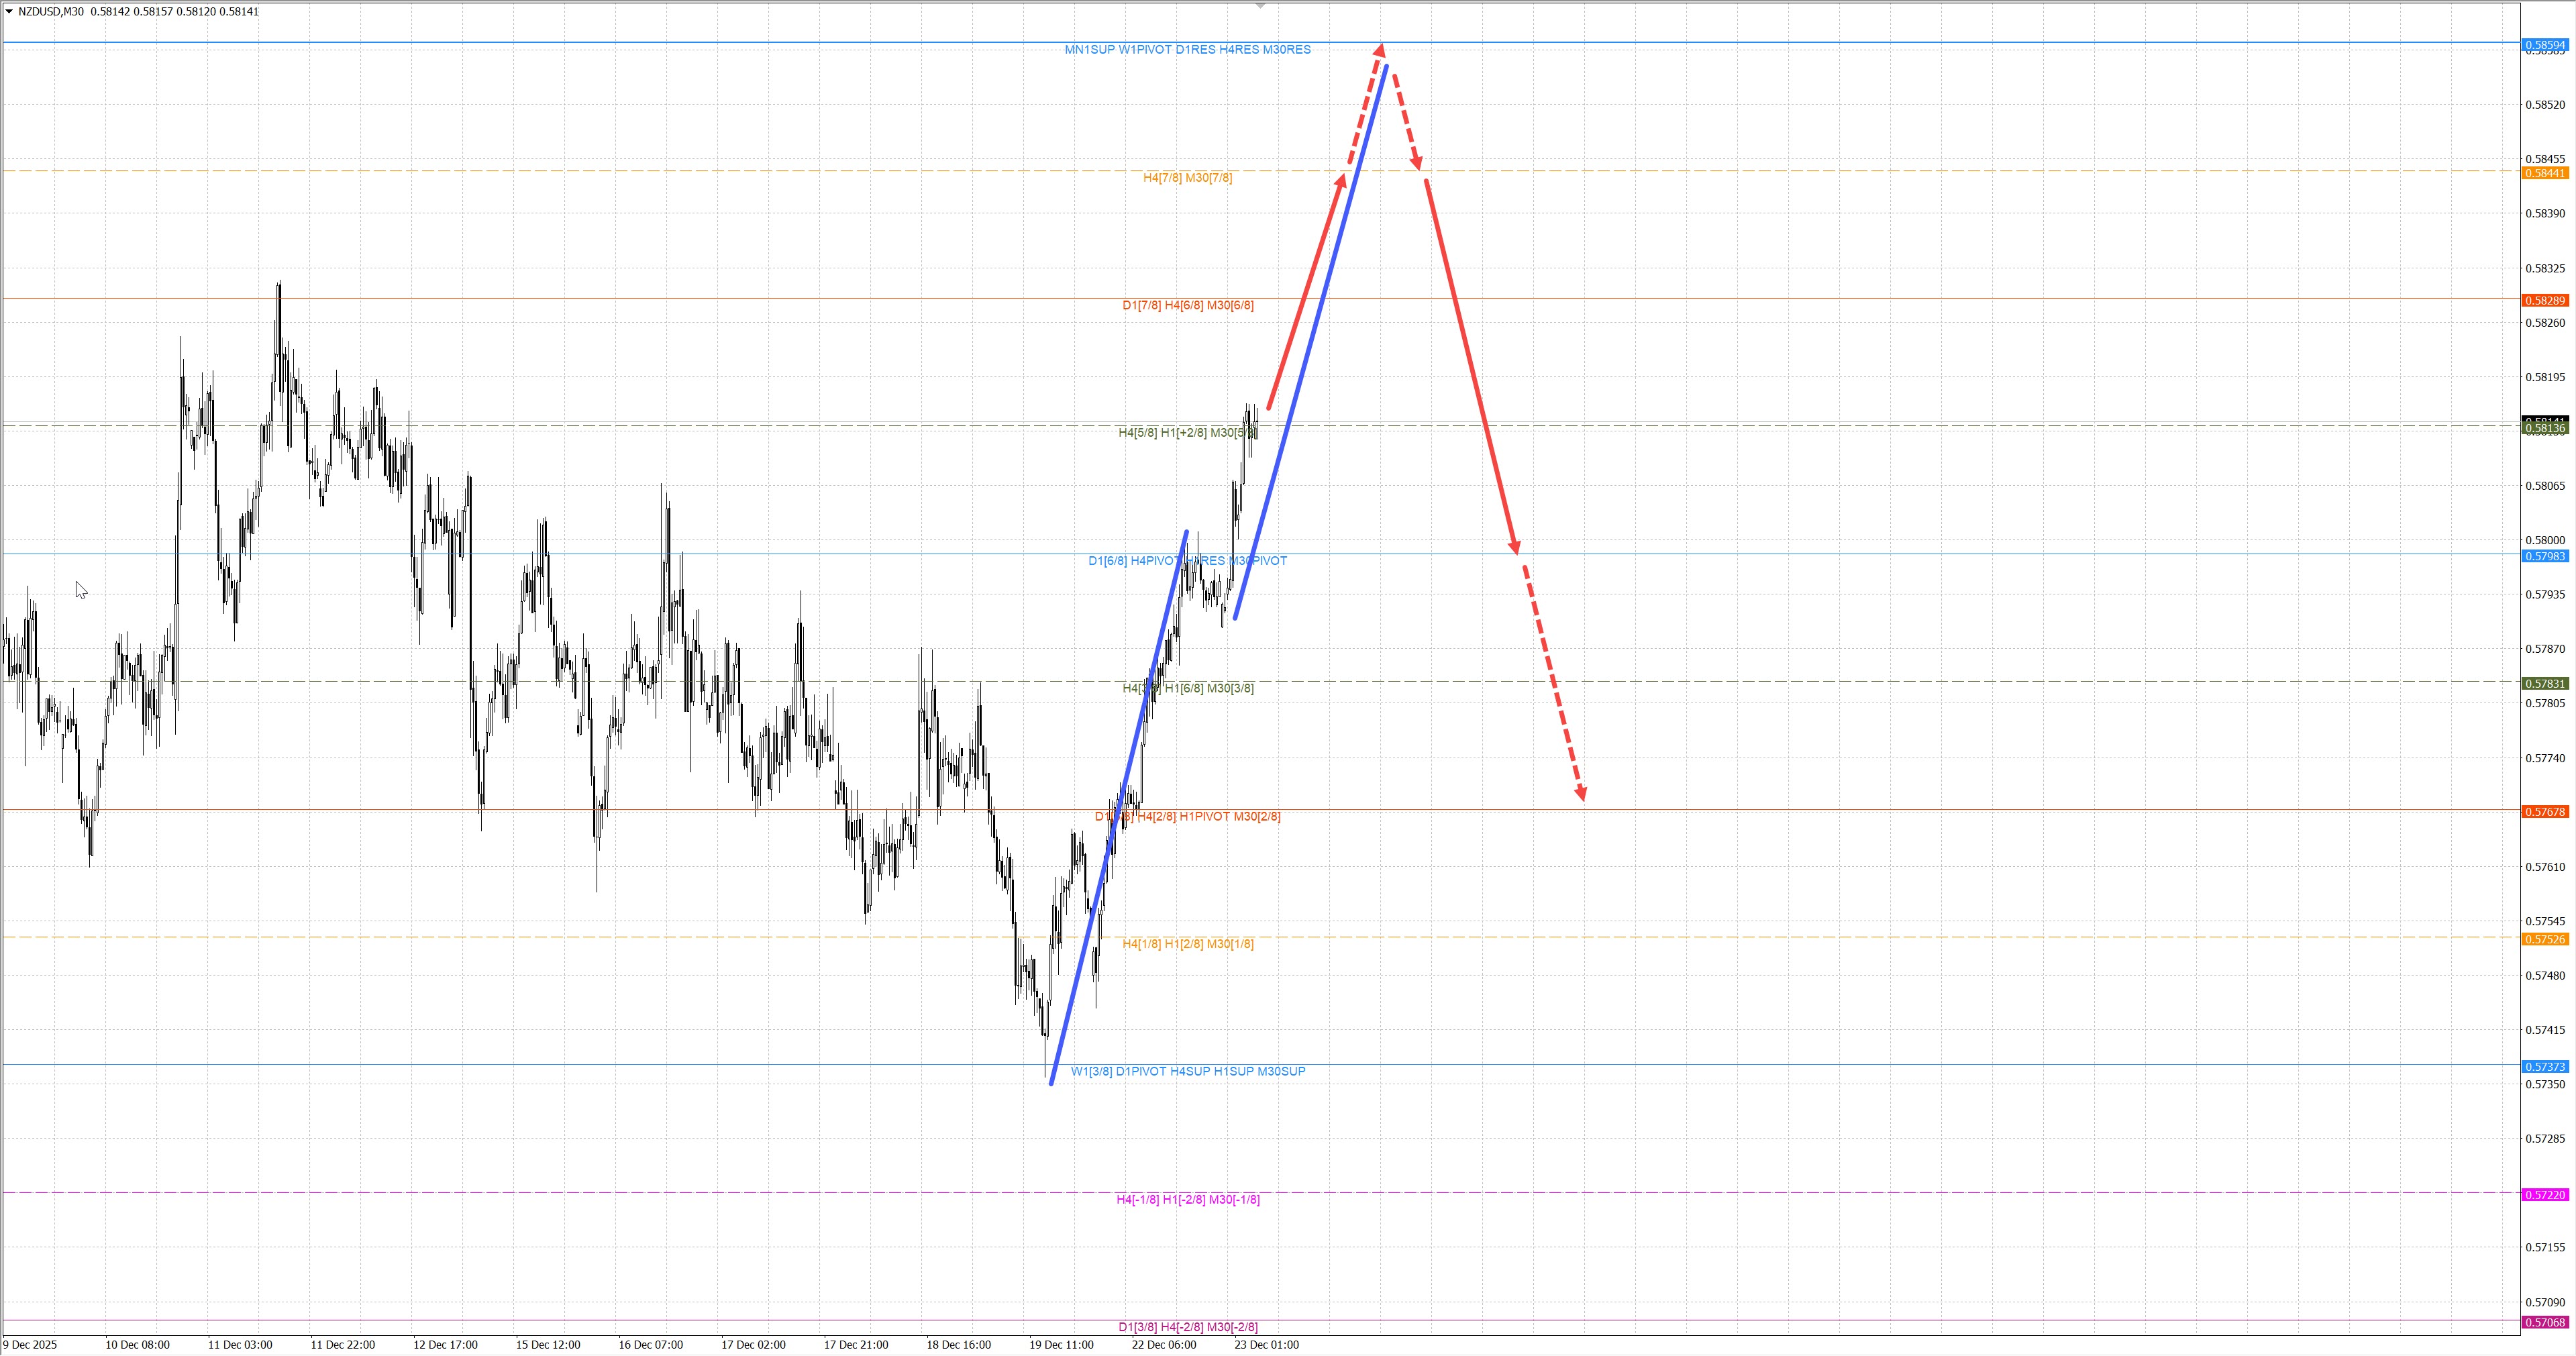
Task: Select the MN1SUP W1PIVOT D1RES level label
Action: (x=1187, y=49)
